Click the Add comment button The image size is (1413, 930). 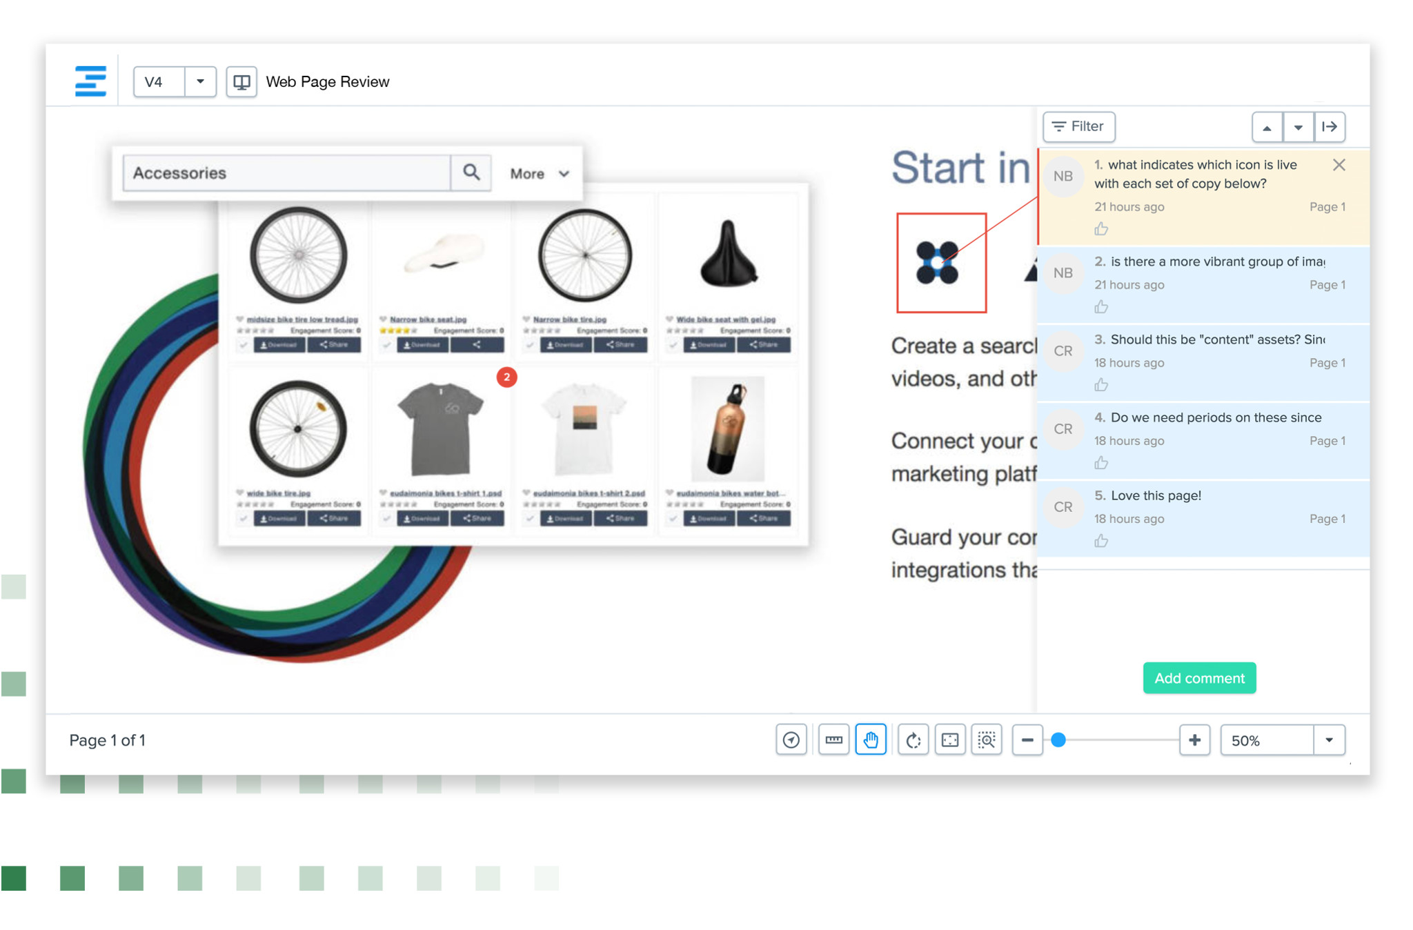pyautogui.click(x=1199, y=678)
